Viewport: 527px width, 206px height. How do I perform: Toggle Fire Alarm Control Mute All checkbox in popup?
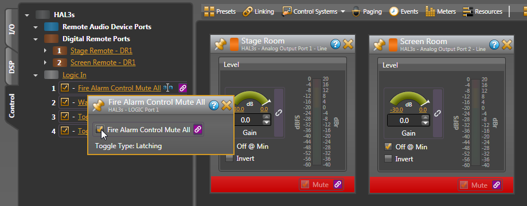[99, 129]
